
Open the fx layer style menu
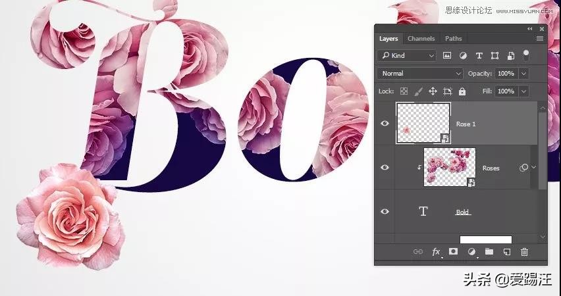[x=436, y=252]
